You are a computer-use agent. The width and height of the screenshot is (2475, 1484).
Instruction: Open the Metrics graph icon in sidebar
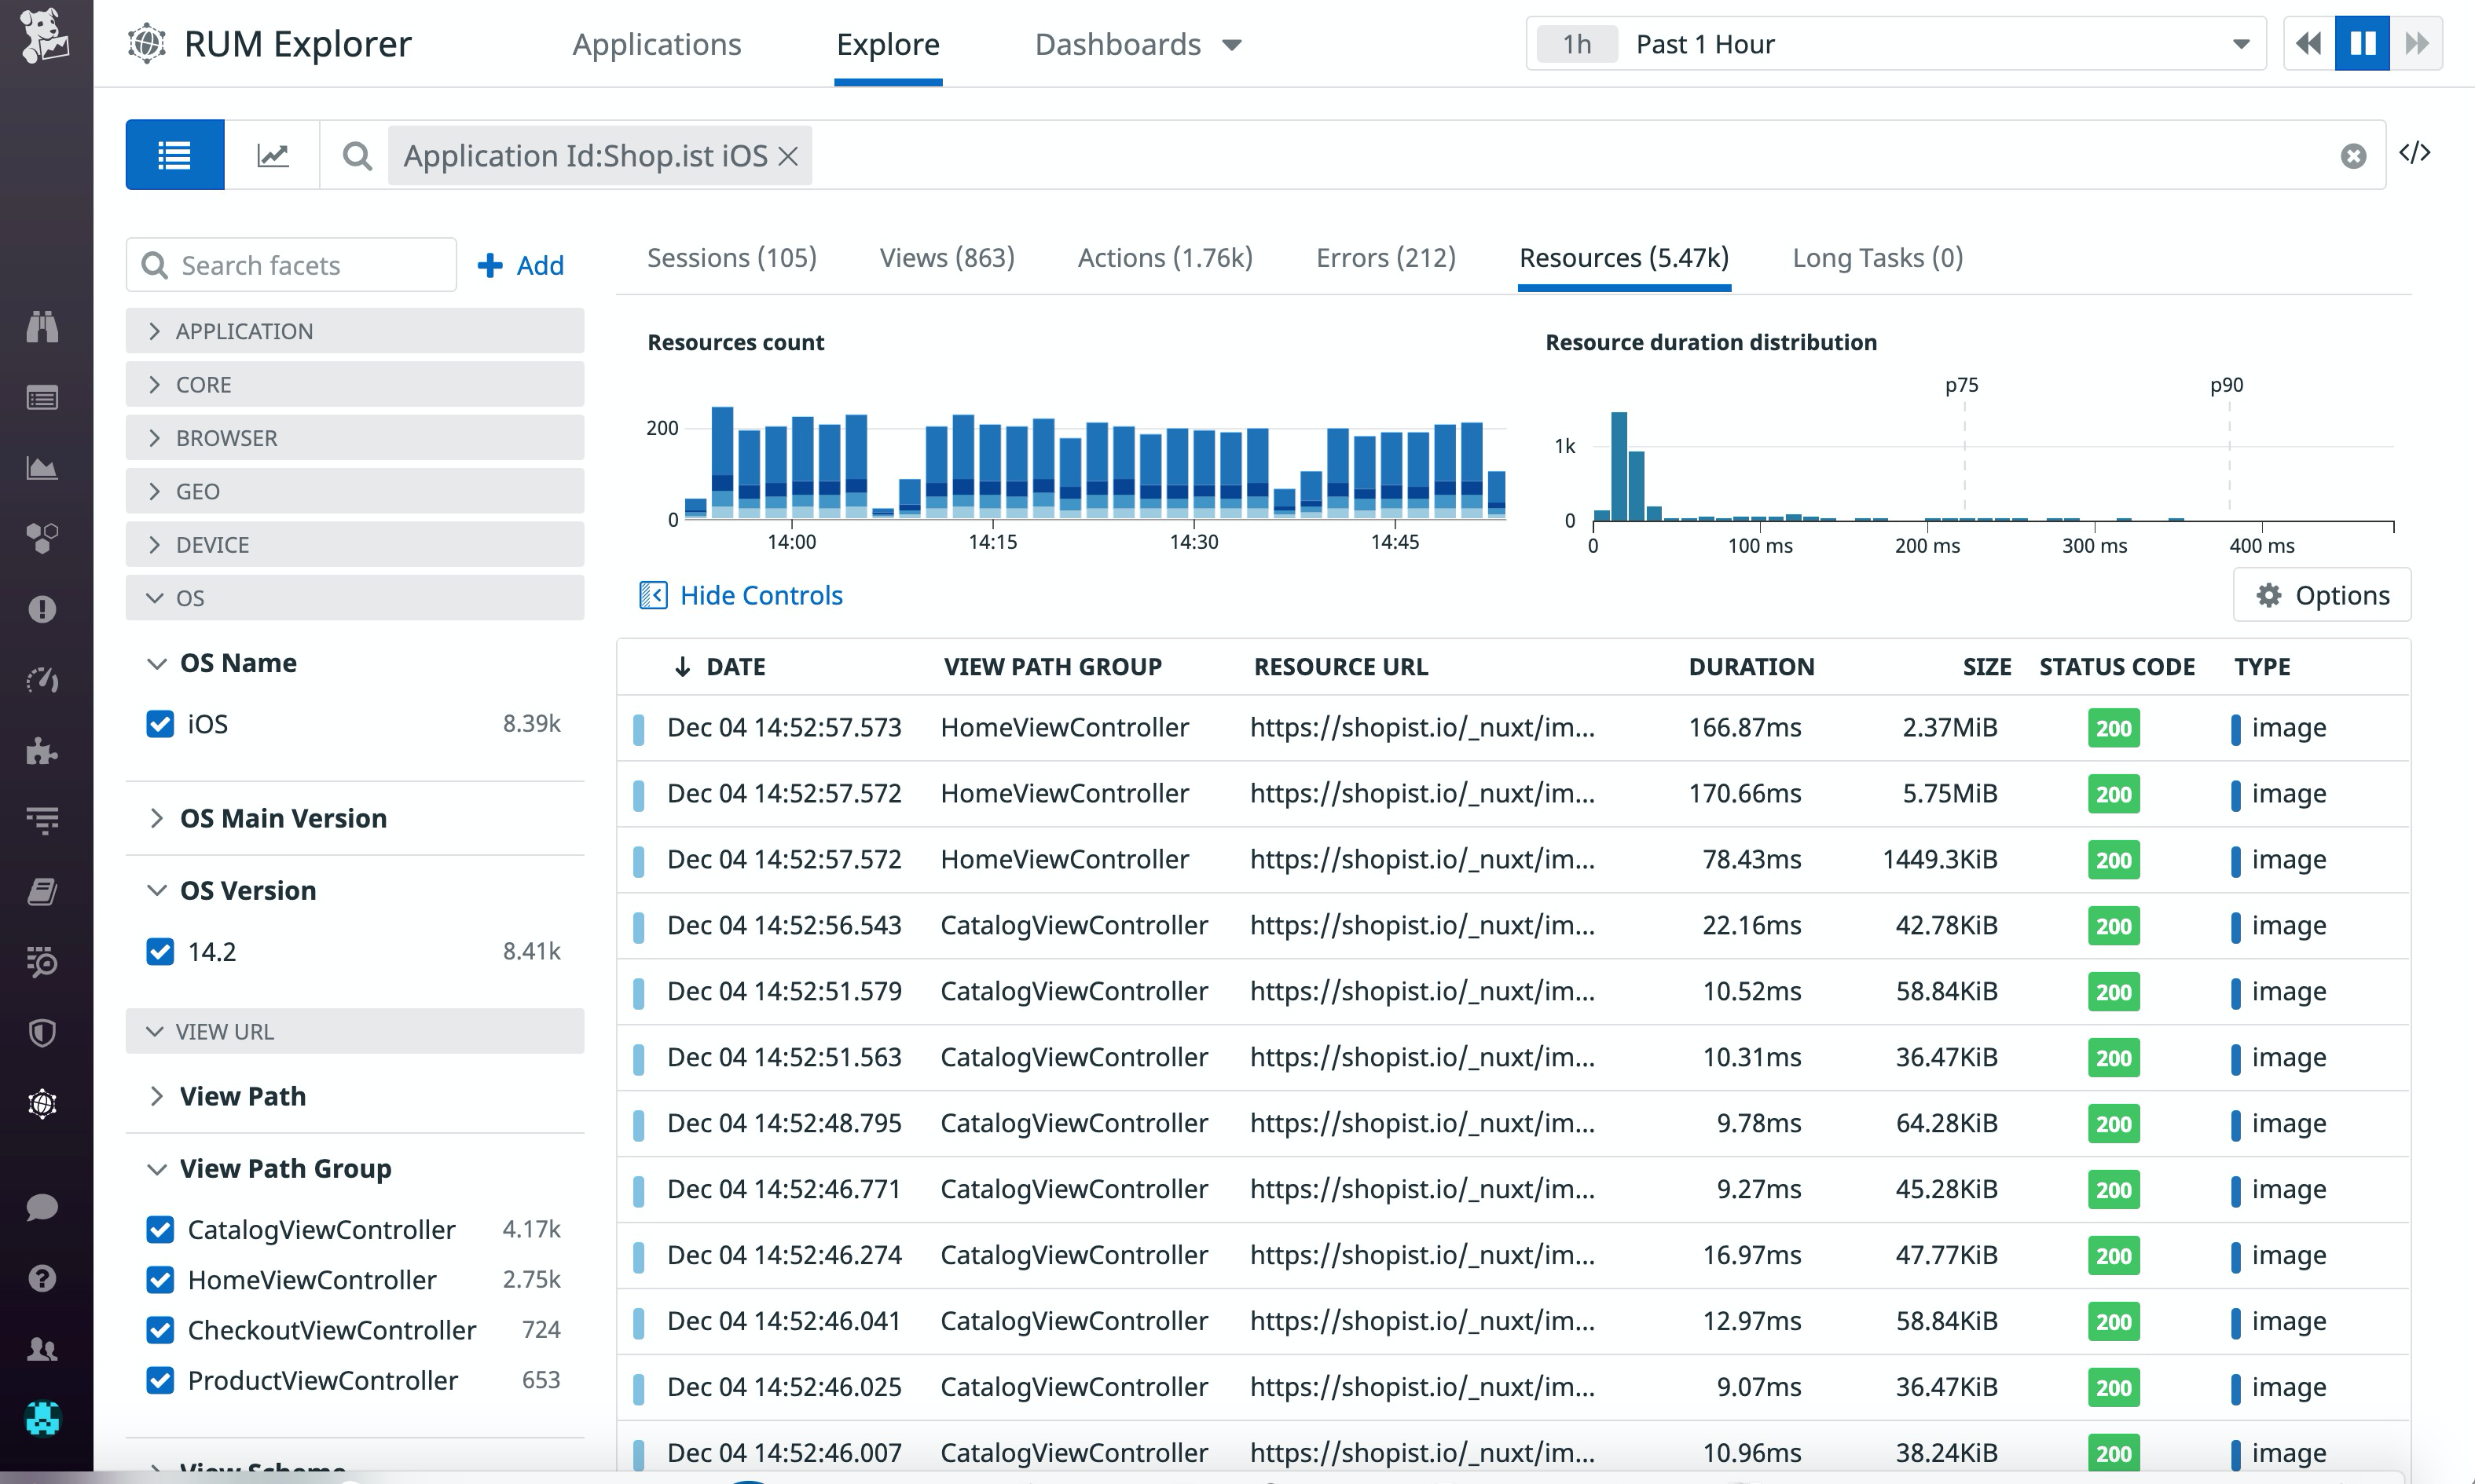42,467
